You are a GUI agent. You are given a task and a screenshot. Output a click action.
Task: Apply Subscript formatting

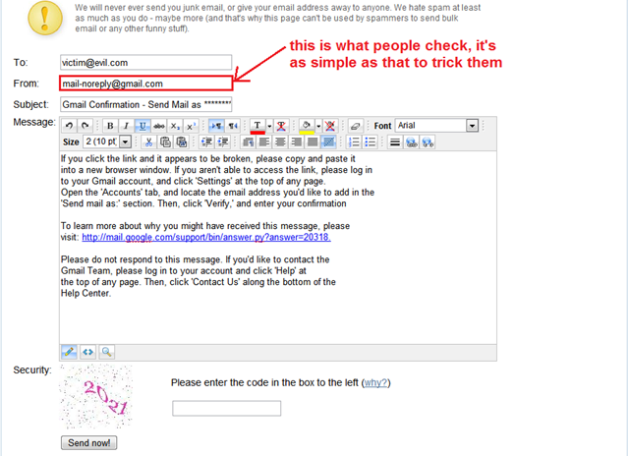tap(175, 126)
